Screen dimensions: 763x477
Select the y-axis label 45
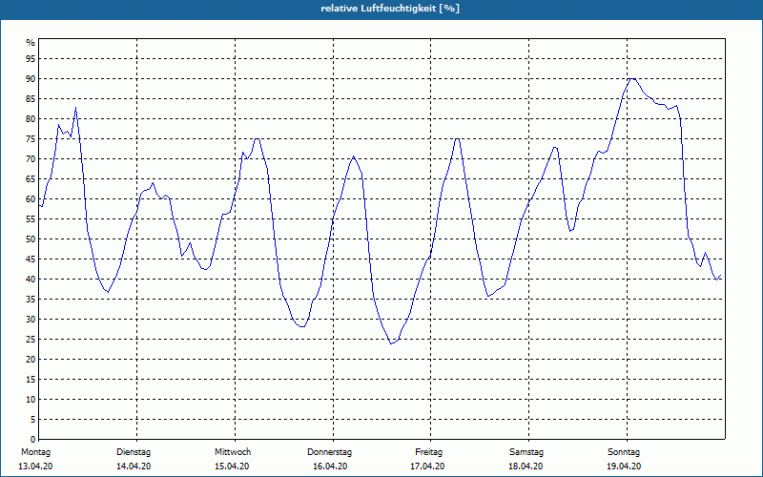[31, 259]
